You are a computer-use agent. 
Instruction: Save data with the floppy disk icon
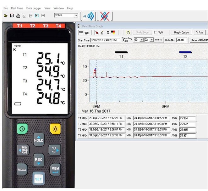[x=12, y=15]
